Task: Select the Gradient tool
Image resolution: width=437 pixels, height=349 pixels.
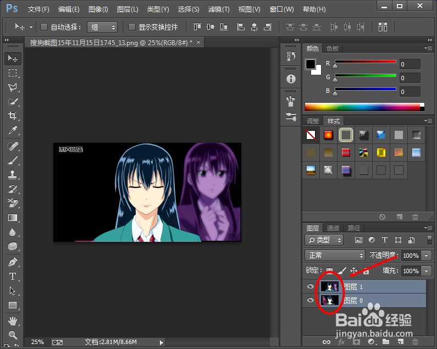Action: click(13, 218)
